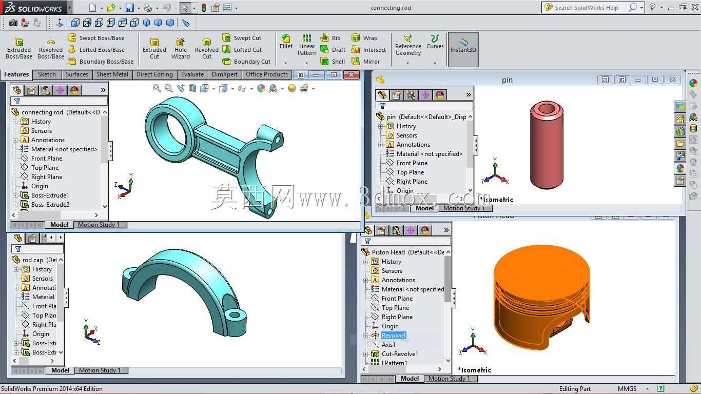Select the Swept Cut tool
701x394 pixels.
pos(242,38)
